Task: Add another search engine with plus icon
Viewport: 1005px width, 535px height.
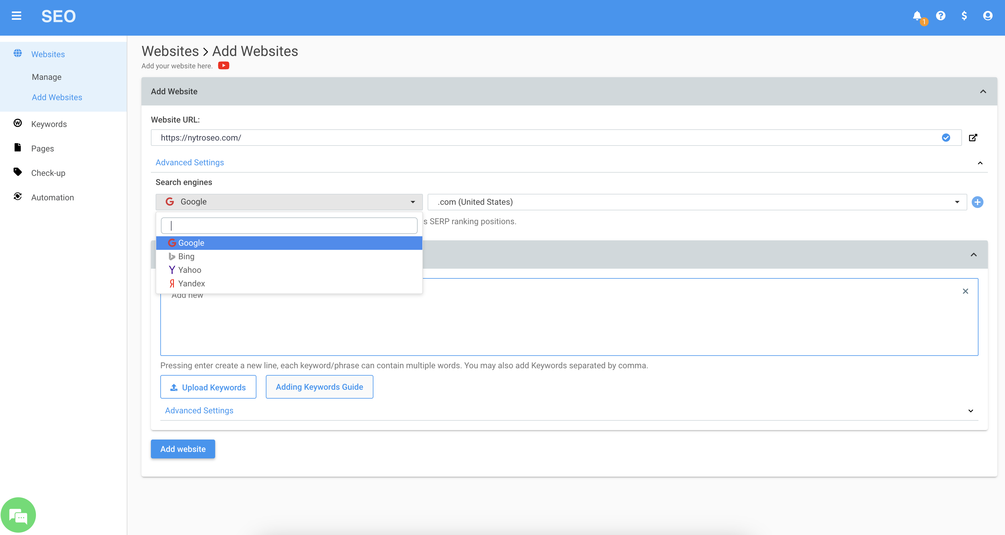Action: tap(977, 202)
